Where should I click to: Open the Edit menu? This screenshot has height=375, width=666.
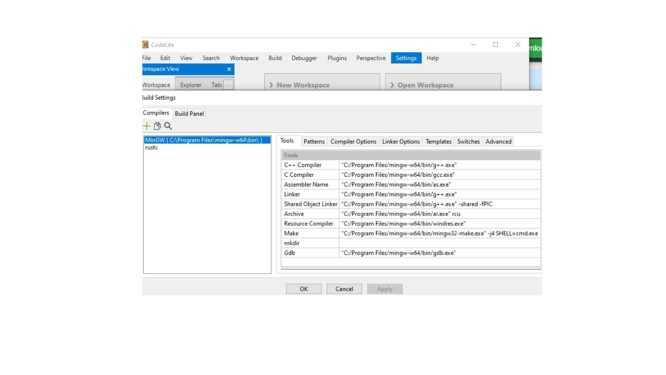click(165, 58)
